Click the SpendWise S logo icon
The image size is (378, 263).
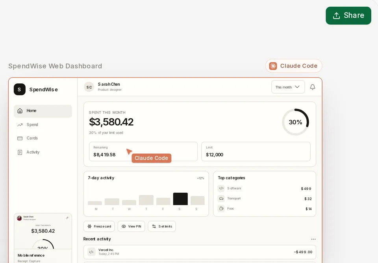pos(20,89)
